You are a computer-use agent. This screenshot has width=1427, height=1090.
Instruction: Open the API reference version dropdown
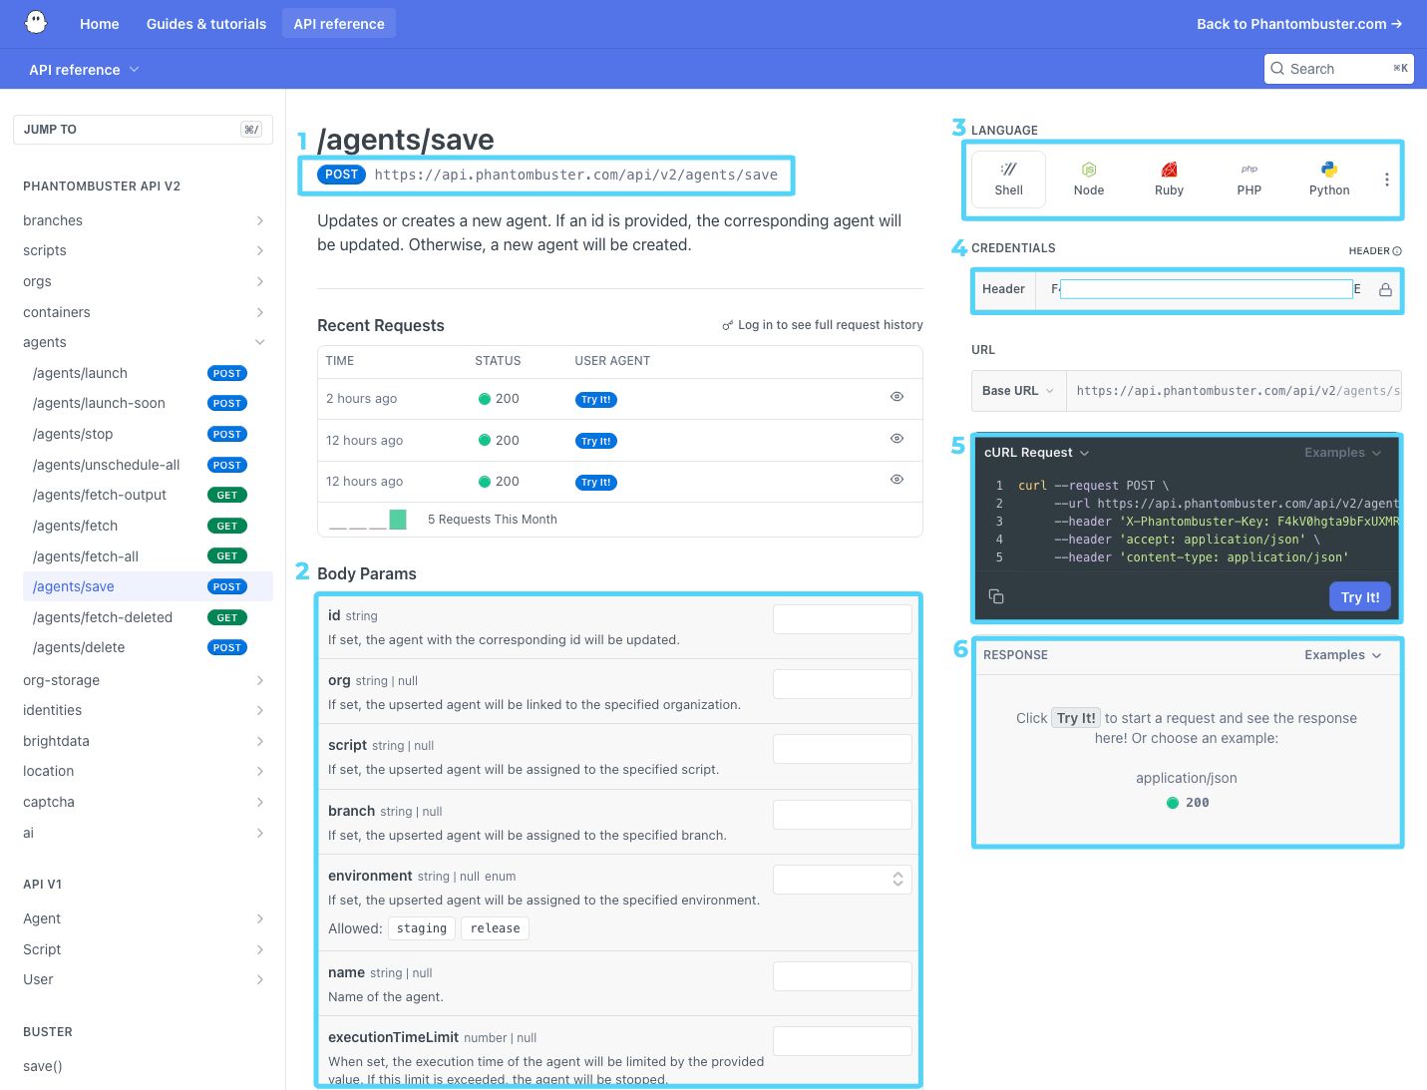84,70
